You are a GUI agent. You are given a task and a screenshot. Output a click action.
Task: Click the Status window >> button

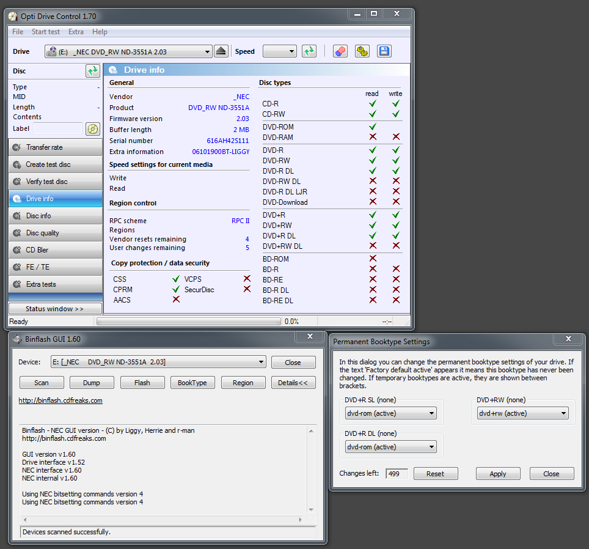coord(55,309)
